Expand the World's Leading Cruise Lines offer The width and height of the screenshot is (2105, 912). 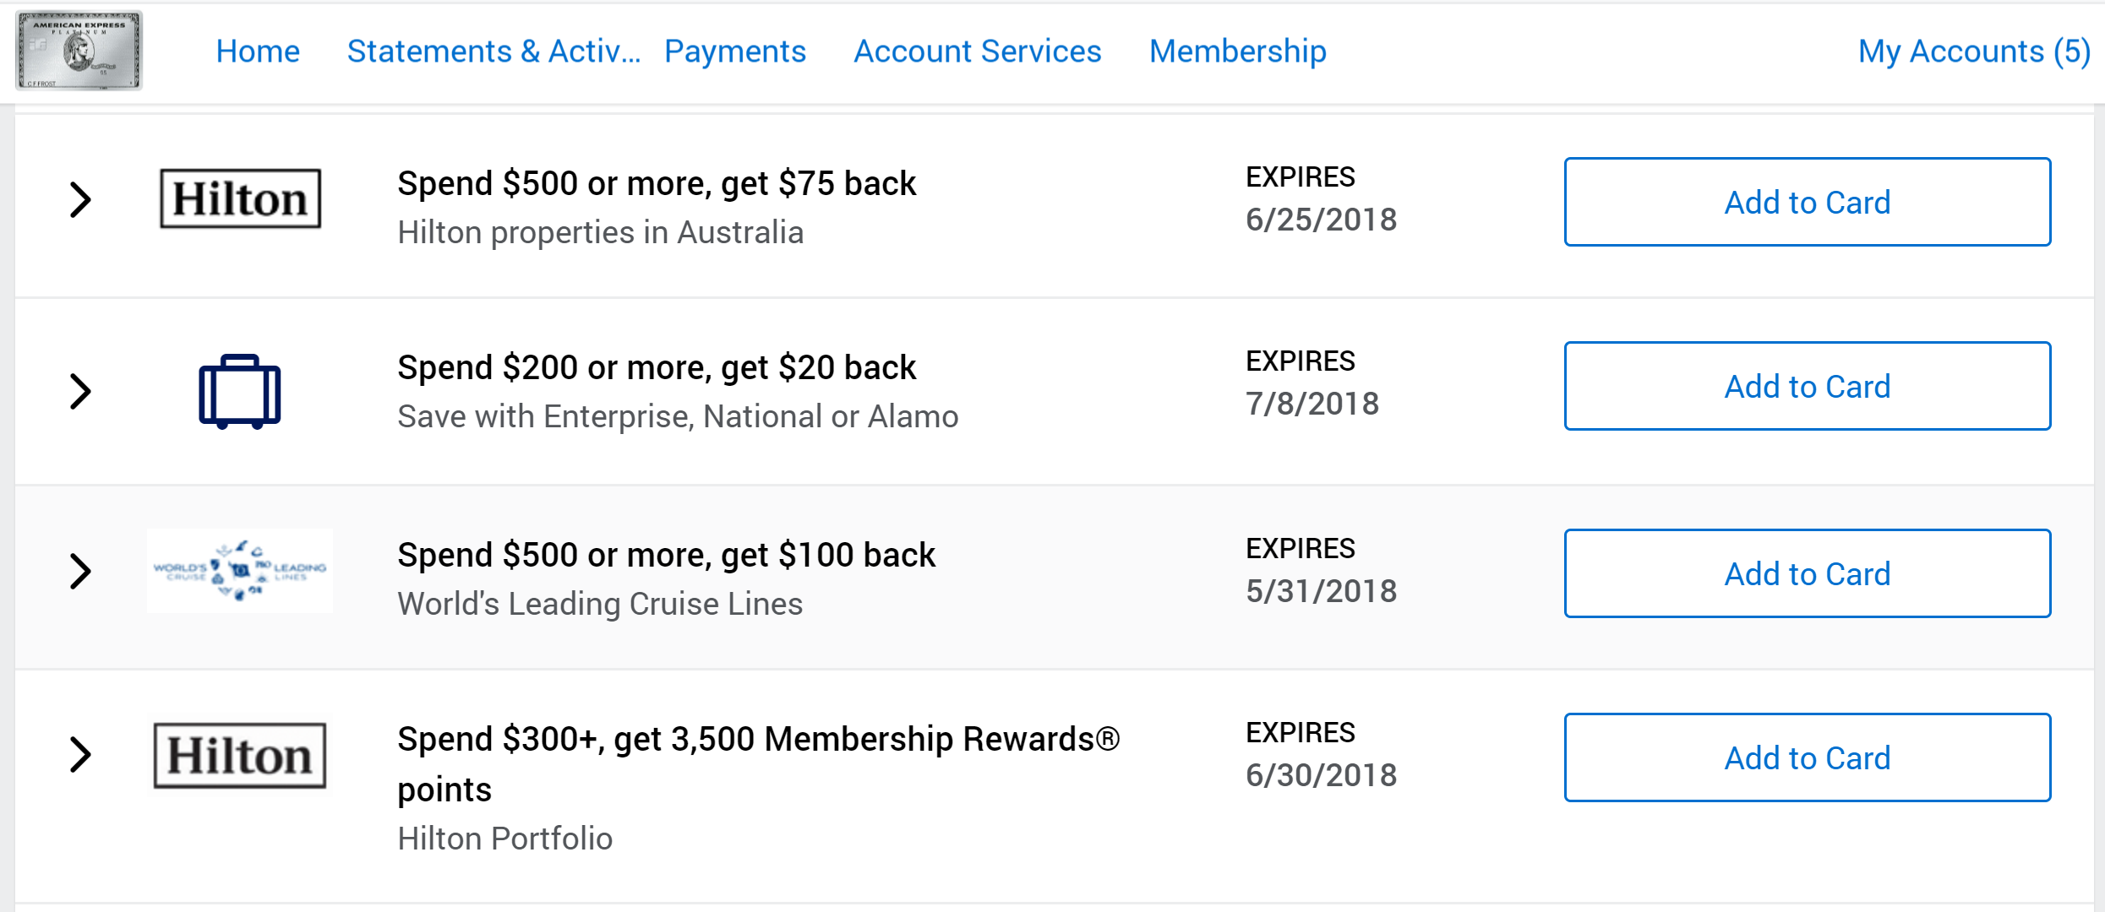(80, 572)
